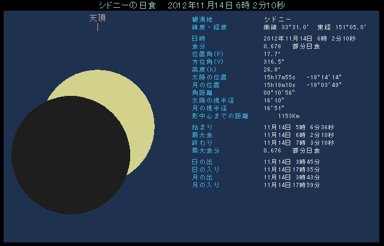
Task: Click the 位置角(P) label
Action: 202,54
